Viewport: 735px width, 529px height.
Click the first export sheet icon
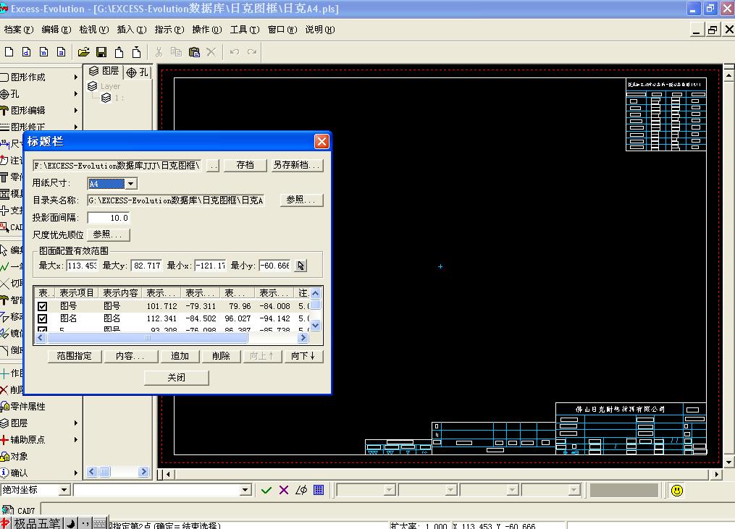point(119,52)
